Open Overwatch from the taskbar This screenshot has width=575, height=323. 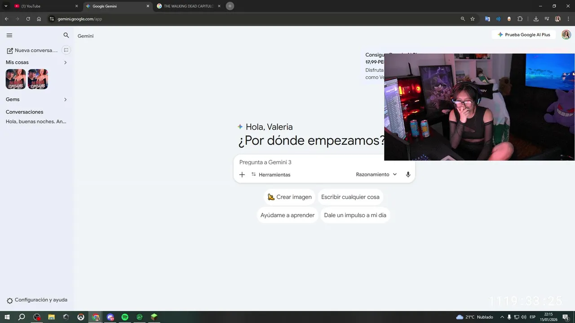[x=81, y=317]
